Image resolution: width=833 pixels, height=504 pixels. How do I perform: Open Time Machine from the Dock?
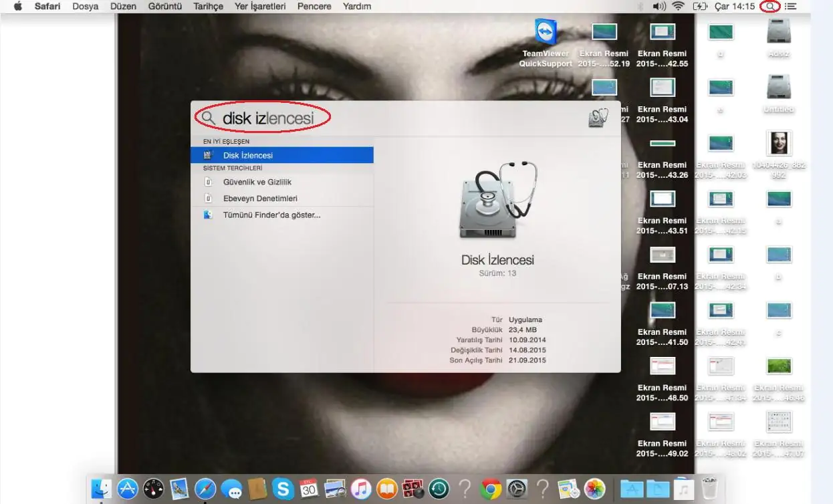[x=439, y=489]
